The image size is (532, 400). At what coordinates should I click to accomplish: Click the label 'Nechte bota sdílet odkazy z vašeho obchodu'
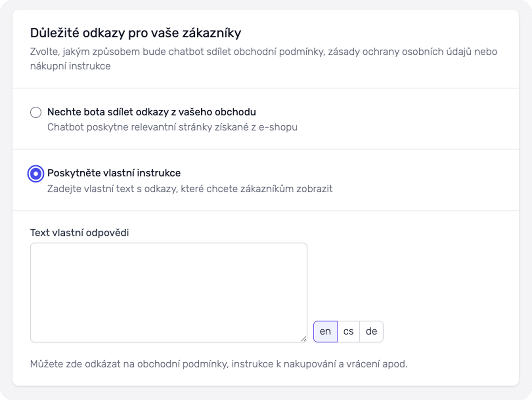tap(152, 112)
